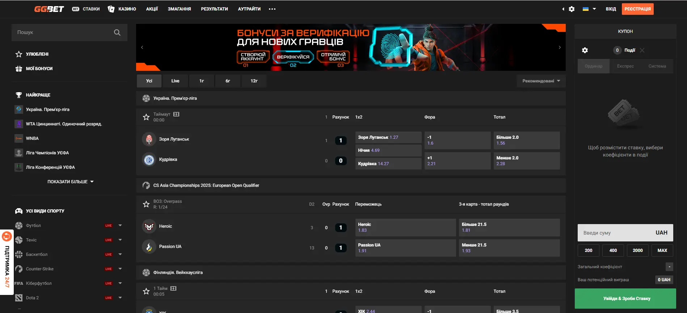This screenshot has width=687, height=313.
Task: Select the 12г time filter tab
Action: 254,81
